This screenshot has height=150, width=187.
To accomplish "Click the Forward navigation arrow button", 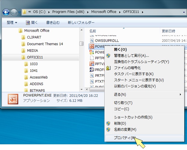I will (14, 12).
